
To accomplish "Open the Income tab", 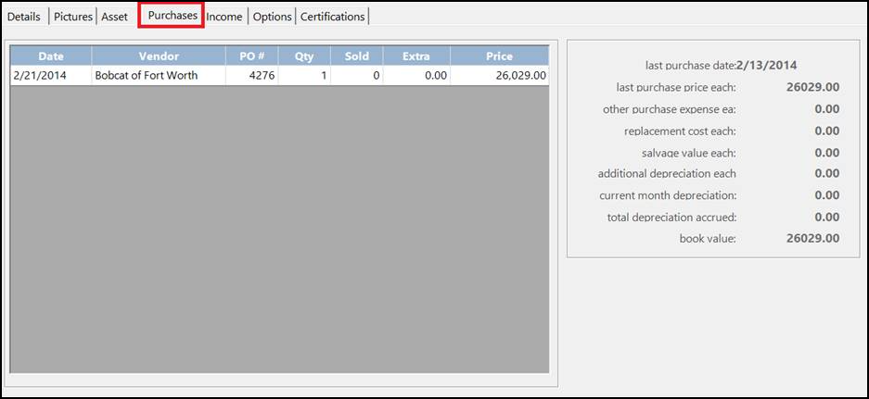I will pos(224,17).
